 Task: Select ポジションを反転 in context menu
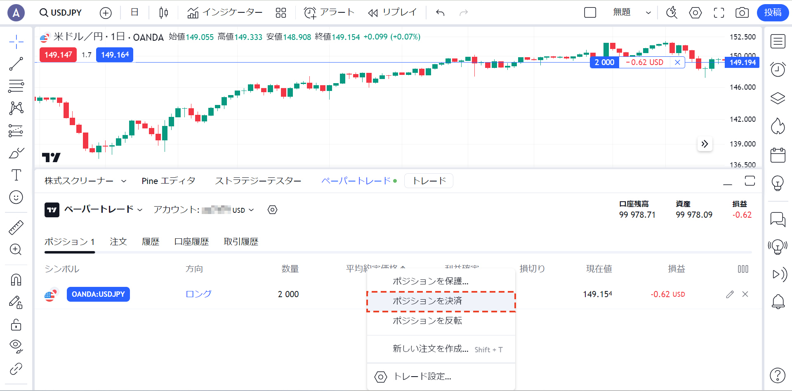point(441,321)
